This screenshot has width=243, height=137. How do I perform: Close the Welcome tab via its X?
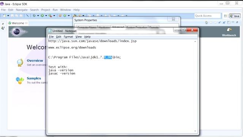(26, 23)
